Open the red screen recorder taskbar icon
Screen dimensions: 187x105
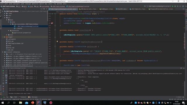[51, 103]
